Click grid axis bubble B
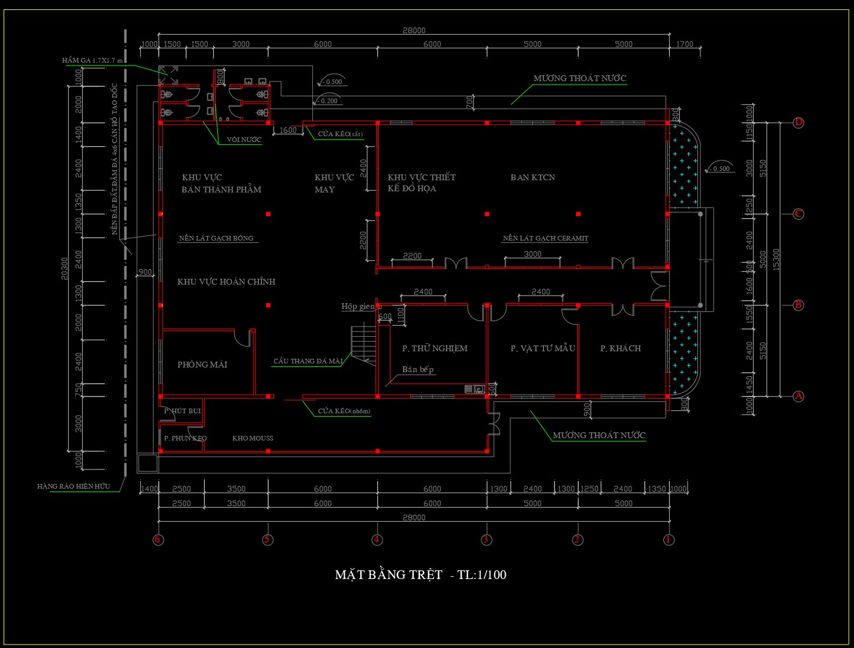 (x=798, y=305)
